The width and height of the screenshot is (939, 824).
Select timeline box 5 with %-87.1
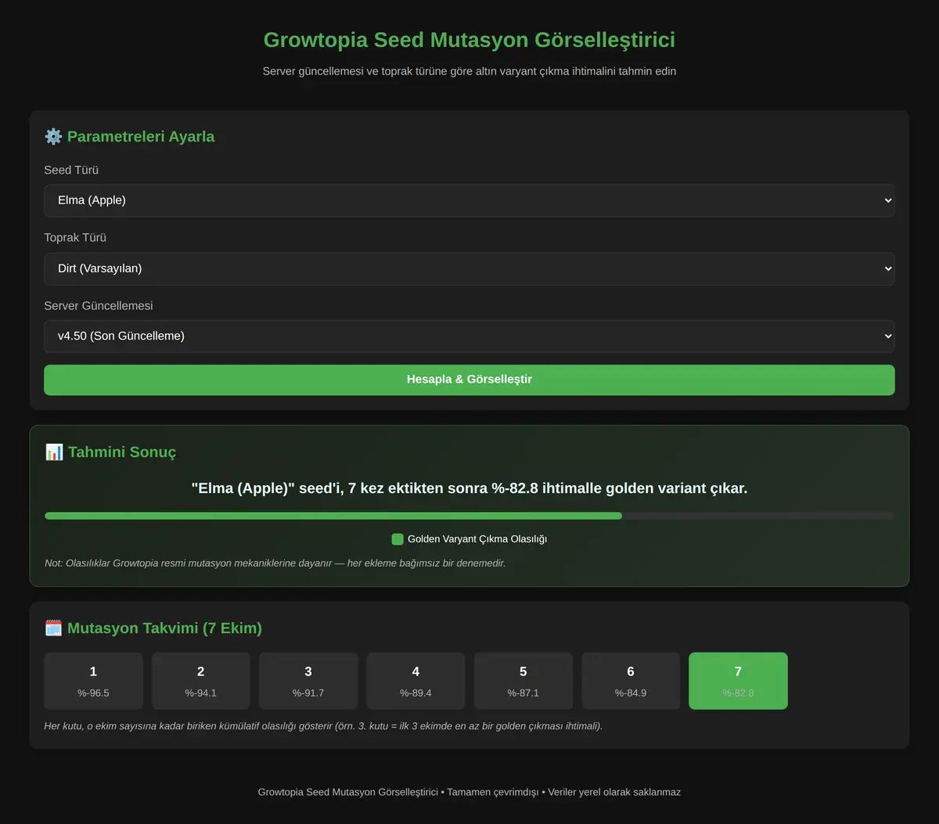[x=523, y=681]
